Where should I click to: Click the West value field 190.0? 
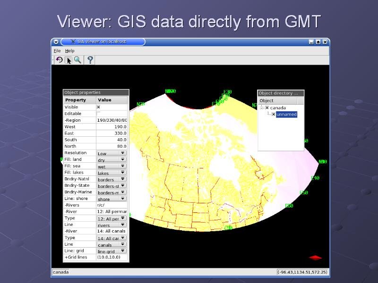click(112, 127)
